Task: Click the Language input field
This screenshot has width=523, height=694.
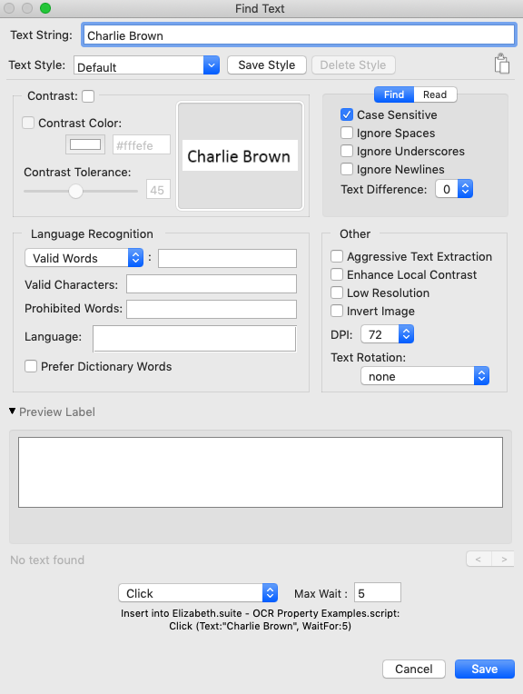Action: (194, 339)
